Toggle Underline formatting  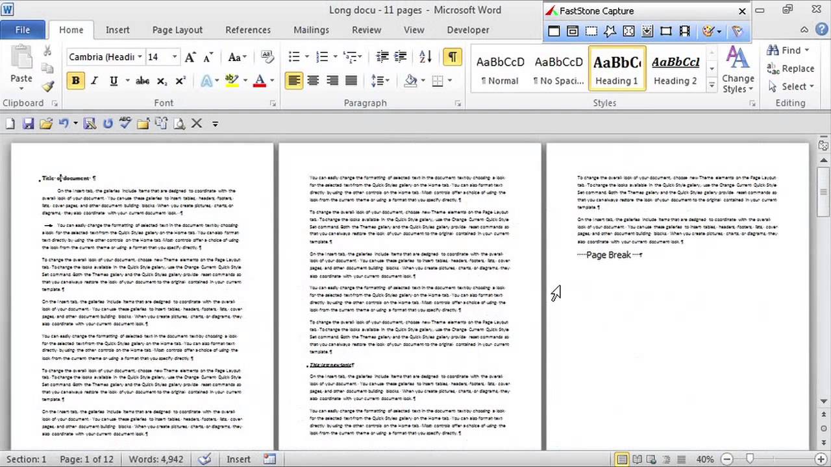point(114,81)
